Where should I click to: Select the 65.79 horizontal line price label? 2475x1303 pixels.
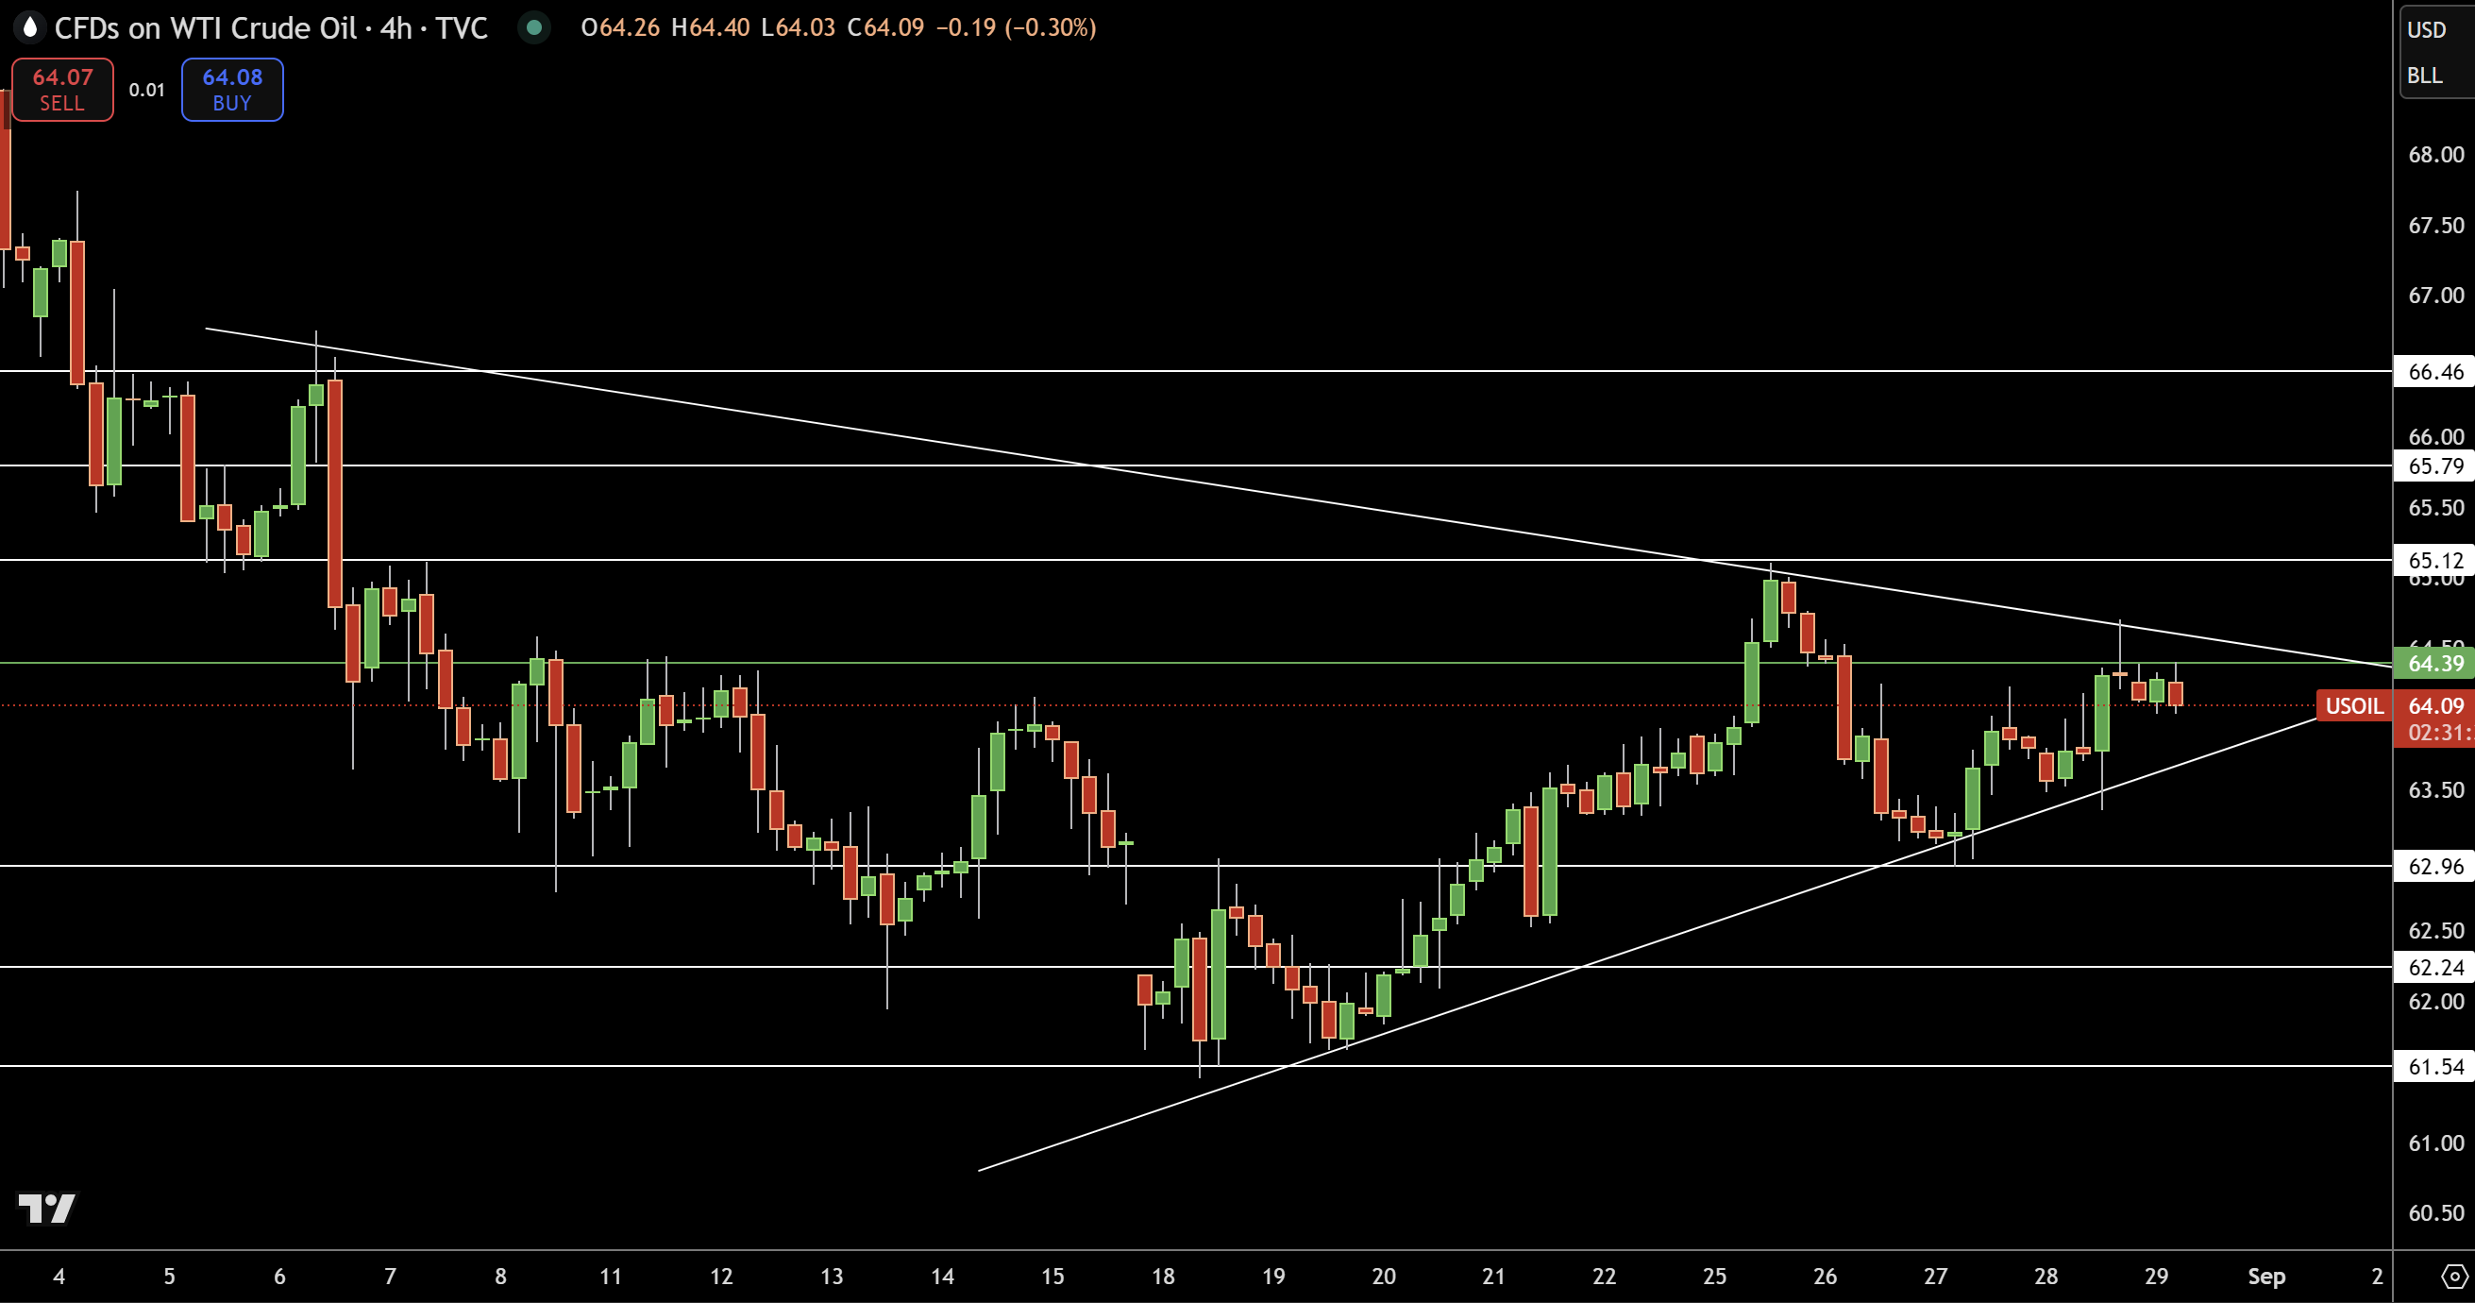coord(2434,466)
